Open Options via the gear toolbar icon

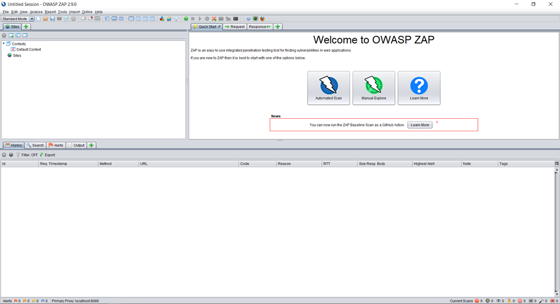pos(74,19)
